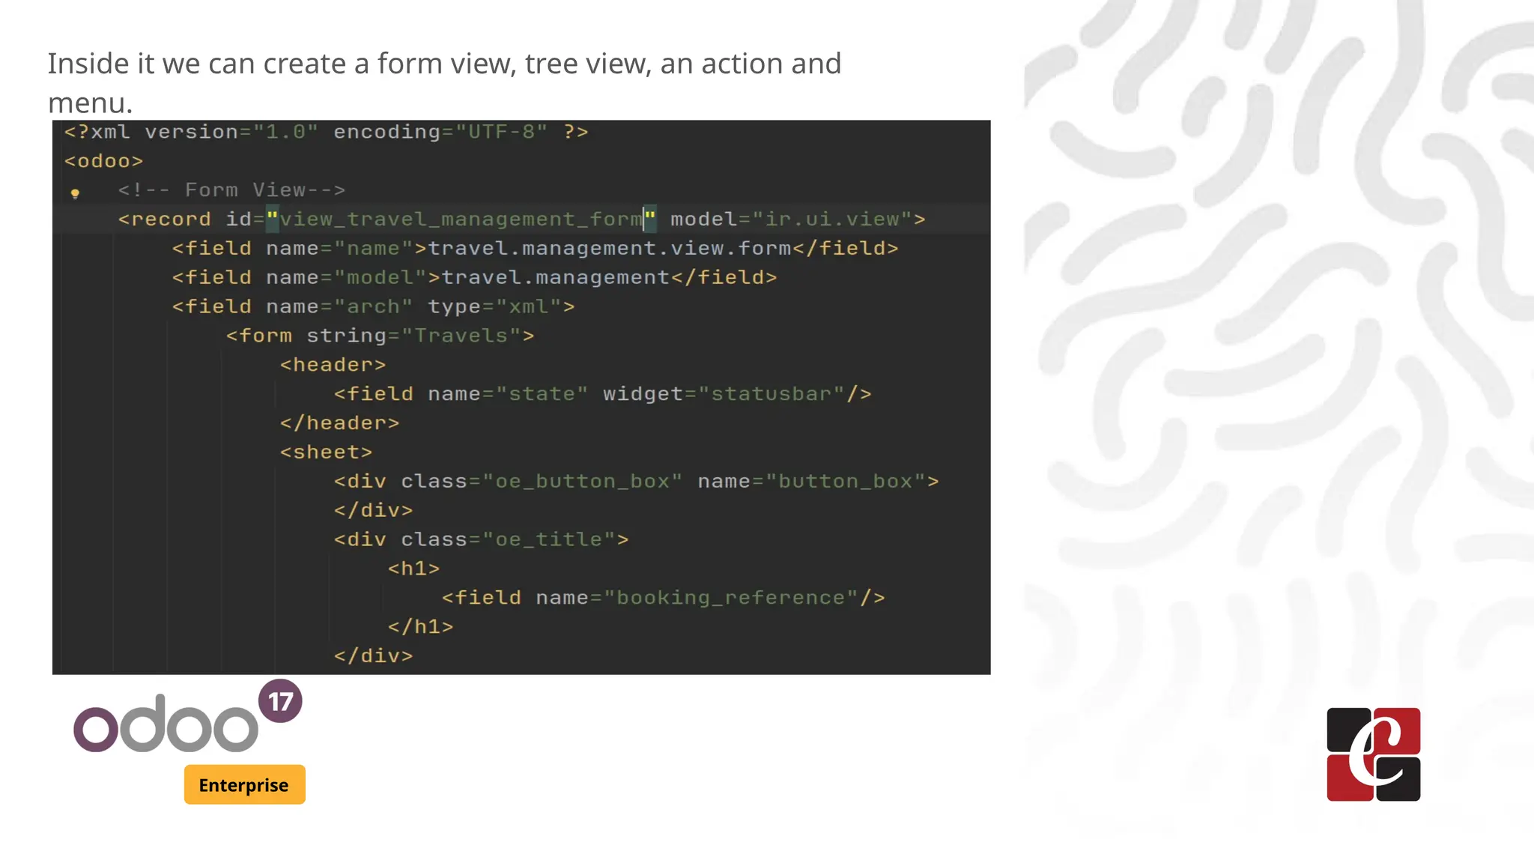The height and width of the screenshot is (863, 1534).
Task: Click the opening odoo tag
Action: [103, 161]
